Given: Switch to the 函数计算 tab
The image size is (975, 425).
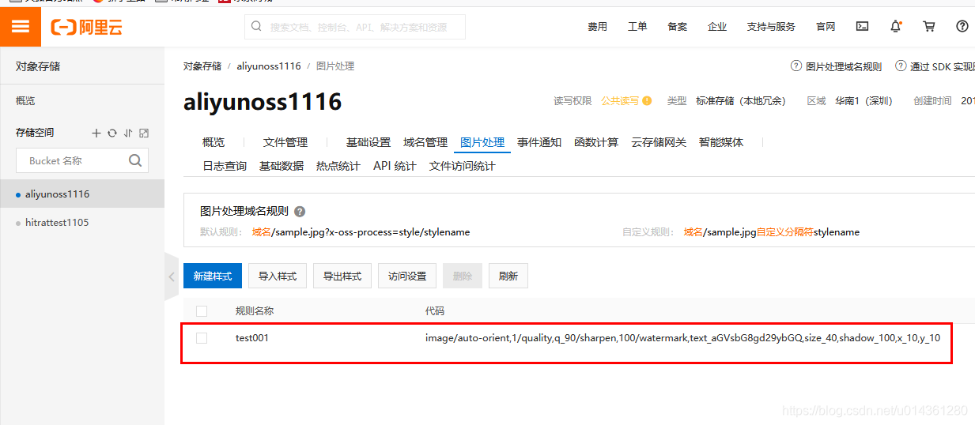Looking at the screenshot, I should point(596,142).
